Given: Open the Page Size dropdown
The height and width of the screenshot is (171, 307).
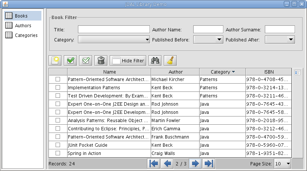Looking at the screenshot, I should tap(282, 164).
